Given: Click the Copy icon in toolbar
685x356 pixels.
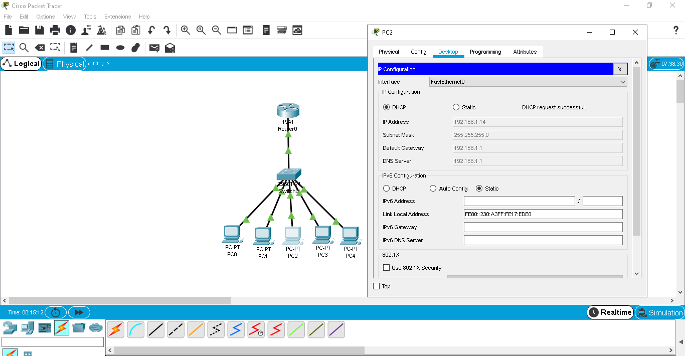Looking at the screenshot, I should 120,30.
